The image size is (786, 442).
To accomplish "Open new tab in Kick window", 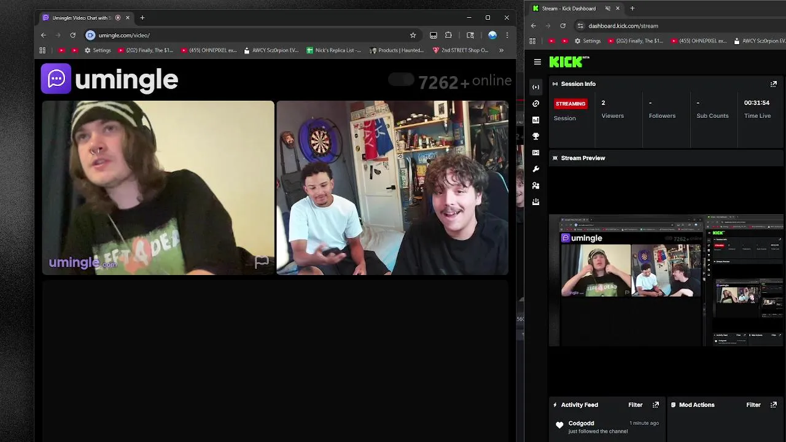I will tap(632, 9).
